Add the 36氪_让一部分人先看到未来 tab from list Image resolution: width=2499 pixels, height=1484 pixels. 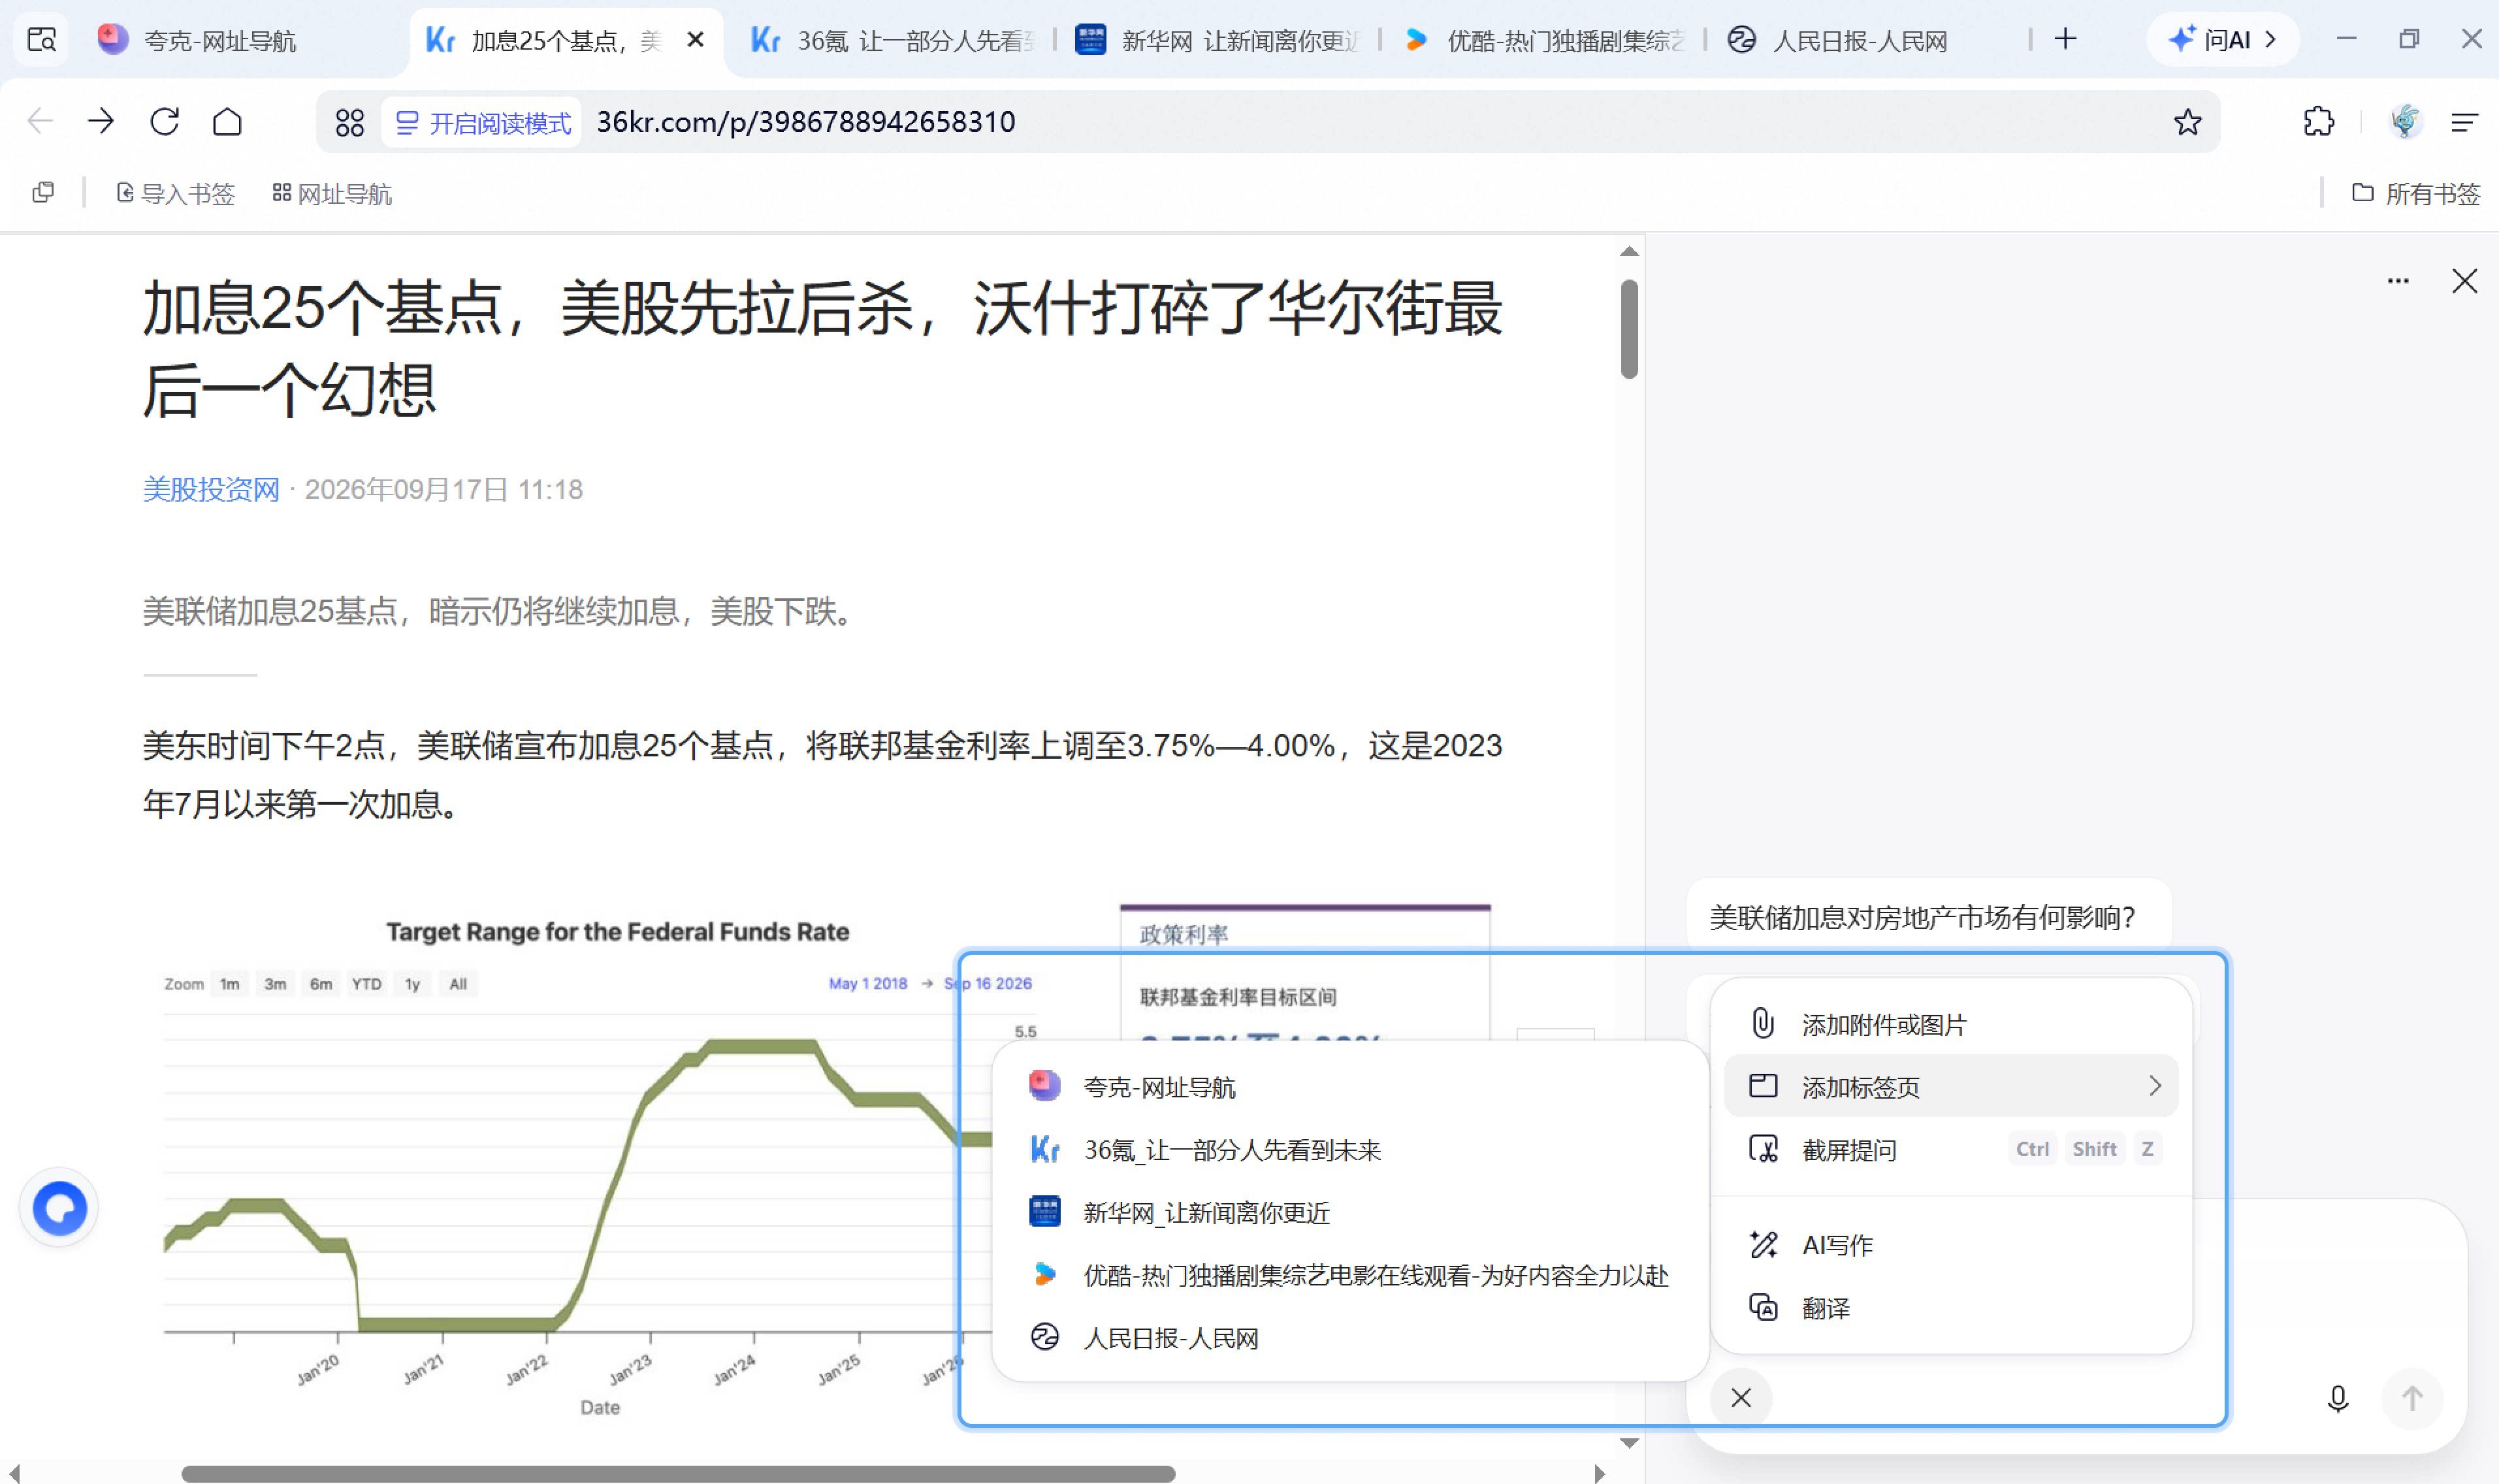coord(1350,1149)
